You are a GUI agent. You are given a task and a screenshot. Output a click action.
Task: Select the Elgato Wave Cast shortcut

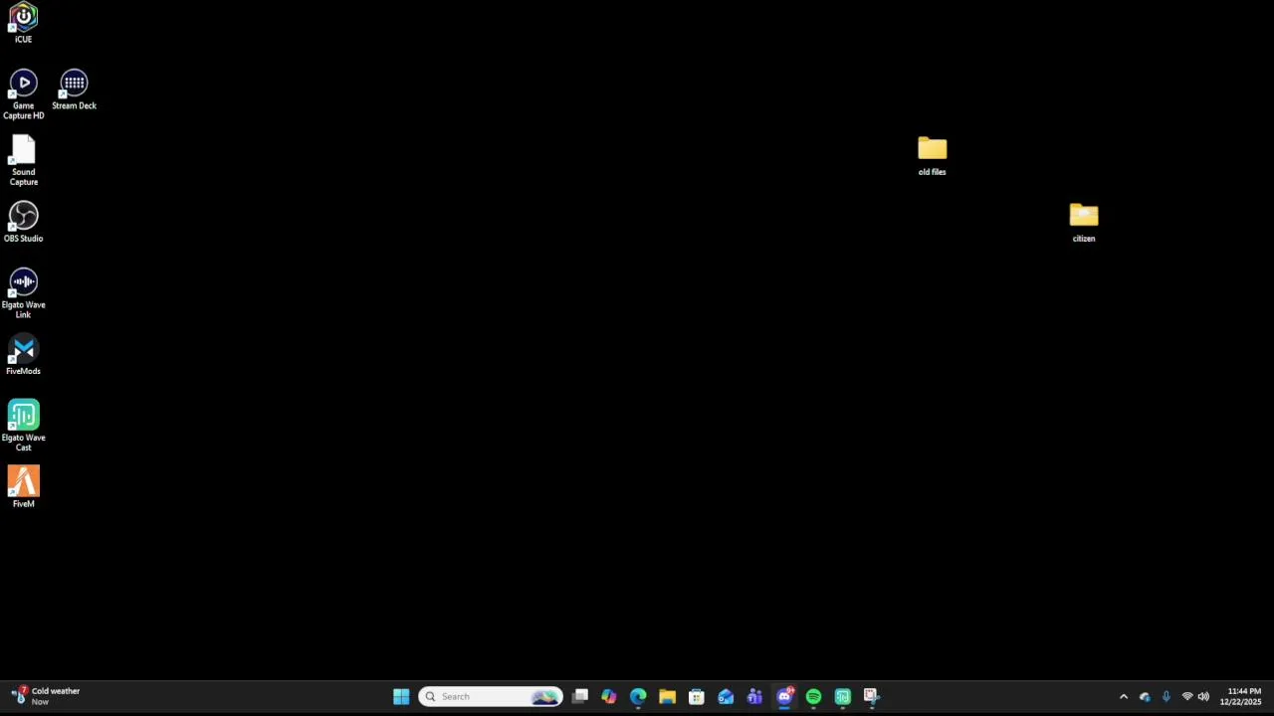point(23,426)
